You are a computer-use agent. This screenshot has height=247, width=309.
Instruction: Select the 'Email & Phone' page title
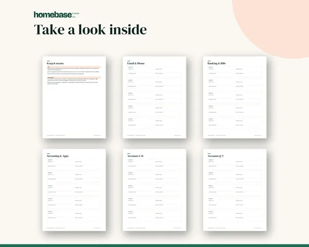tap(136, 63)
